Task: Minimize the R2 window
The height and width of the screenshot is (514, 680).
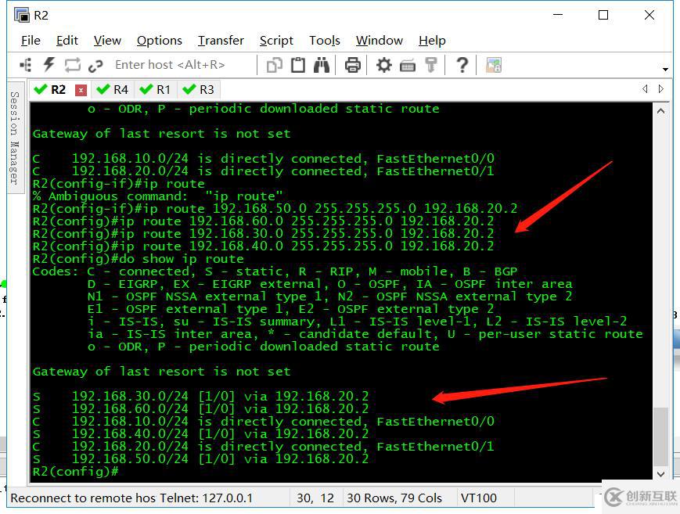Action: [x=558, y=15]
